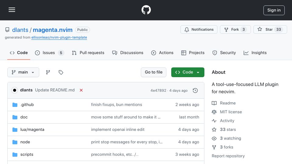
Task: Click the scripts folder icon
Action: pyautogui.click(x=15, y=155)
